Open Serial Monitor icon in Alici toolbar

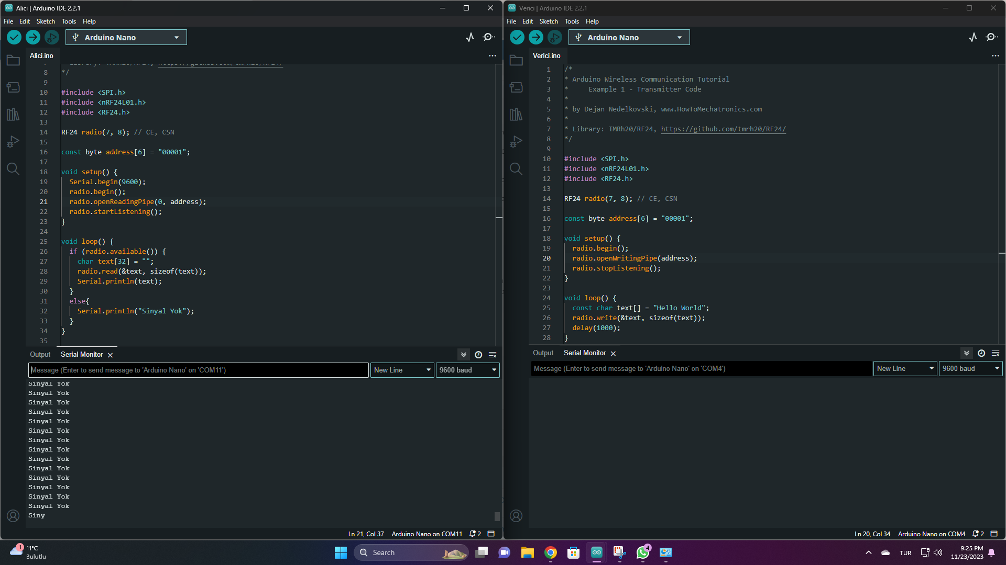[489, 37]
